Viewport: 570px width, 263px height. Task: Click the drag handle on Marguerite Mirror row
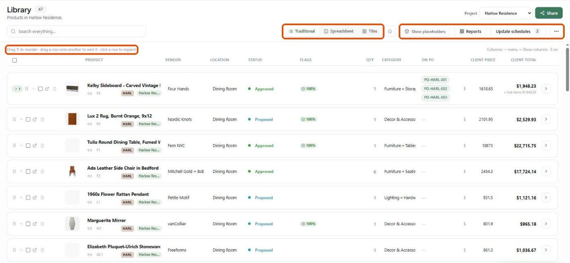[x=15, y=224]
